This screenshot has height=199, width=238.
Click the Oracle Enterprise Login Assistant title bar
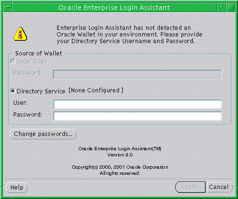click(x=114, y=8)
